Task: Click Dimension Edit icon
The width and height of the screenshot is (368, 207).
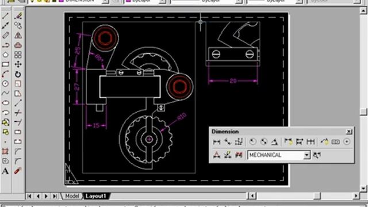Action: coord(217,155)
